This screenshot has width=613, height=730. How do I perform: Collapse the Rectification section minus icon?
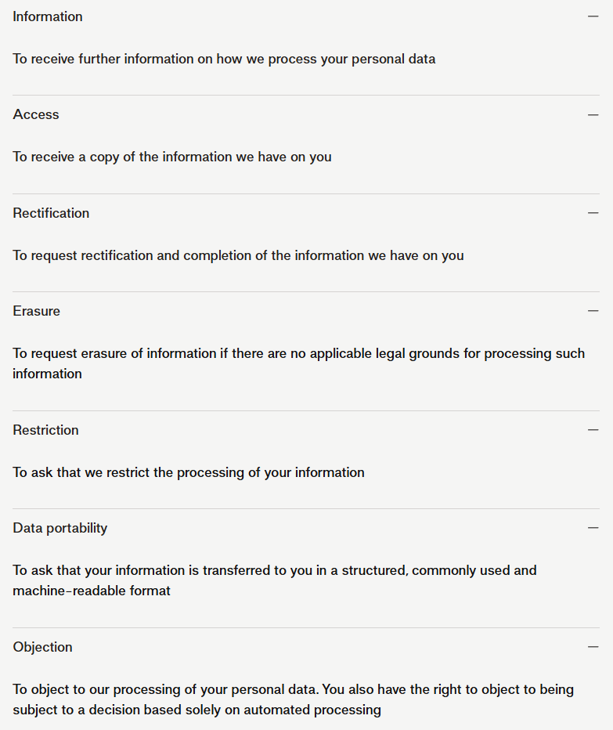(593, 213)
